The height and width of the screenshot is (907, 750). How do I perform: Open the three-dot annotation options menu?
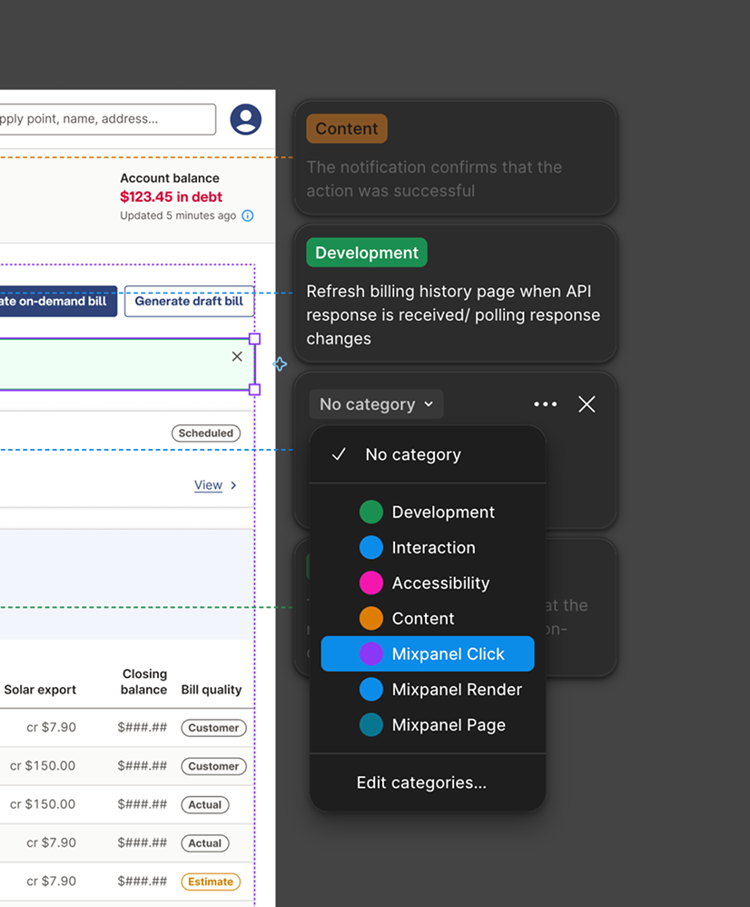[x=546, y=404]
